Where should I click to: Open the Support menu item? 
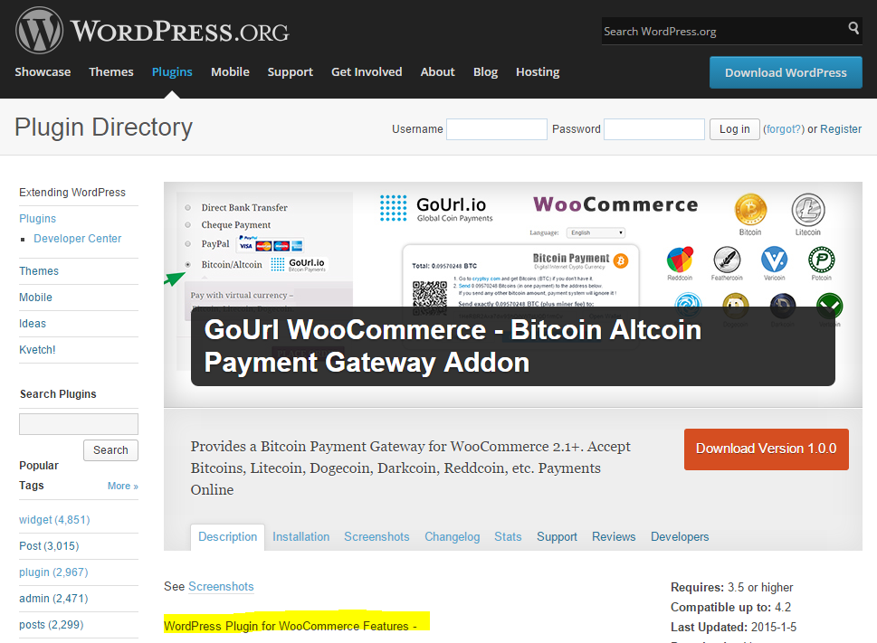click(291, 72)
